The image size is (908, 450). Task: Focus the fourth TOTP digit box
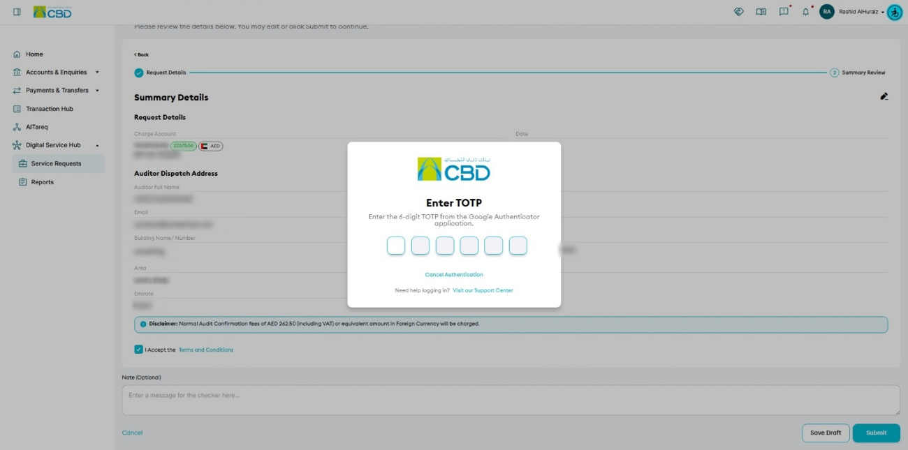(x=469, y=246)
